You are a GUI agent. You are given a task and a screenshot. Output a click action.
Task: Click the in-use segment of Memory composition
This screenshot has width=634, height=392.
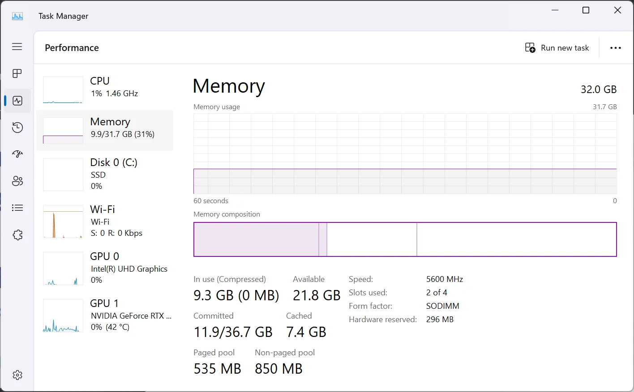point(256,239)
